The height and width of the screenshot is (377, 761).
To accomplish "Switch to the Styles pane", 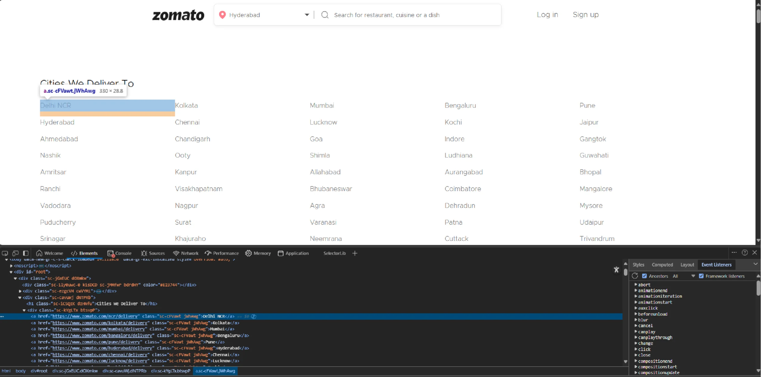I will [638, 265].
